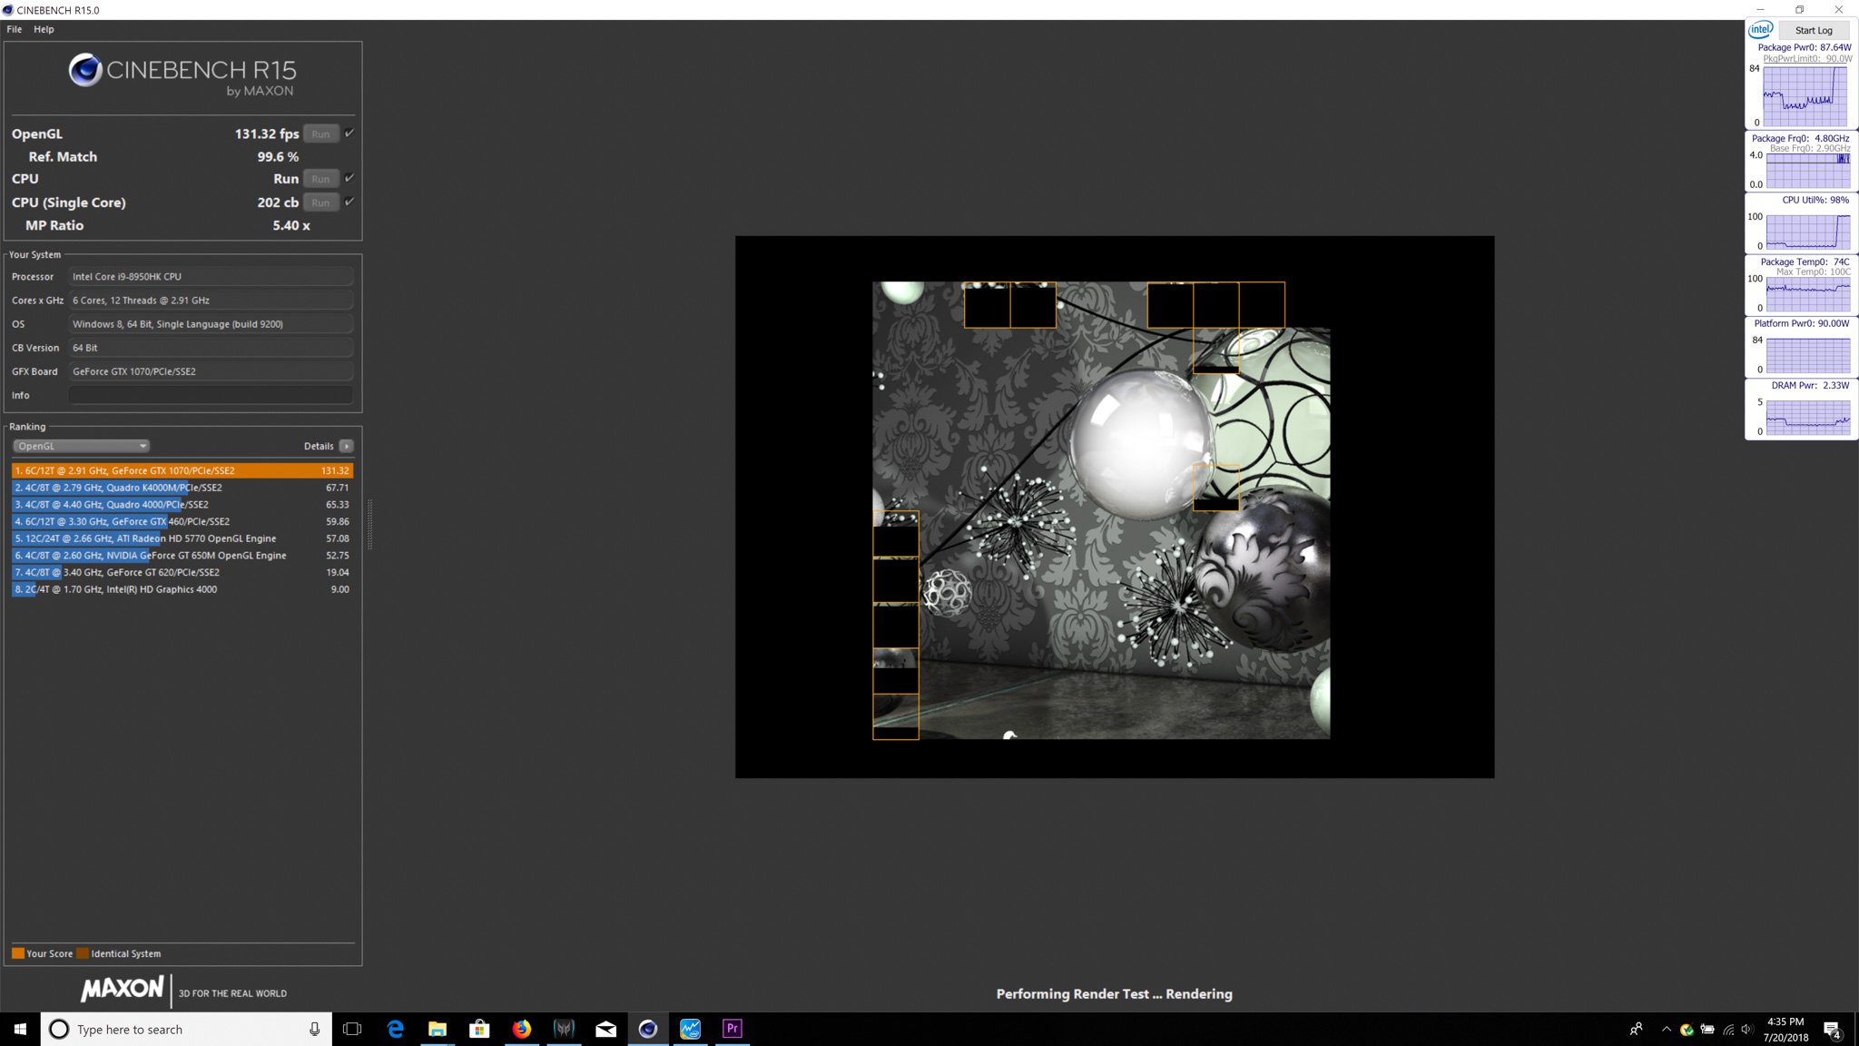
Task: Click the panel divider resize handle
Action: (369, 525)
